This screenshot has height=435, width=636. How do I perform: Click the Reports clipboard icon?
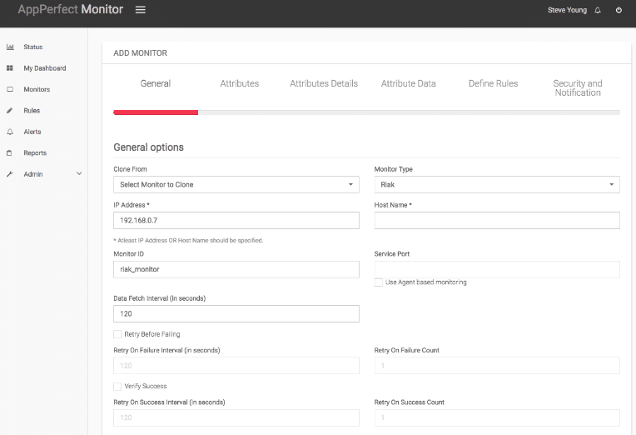coord(10,153)
